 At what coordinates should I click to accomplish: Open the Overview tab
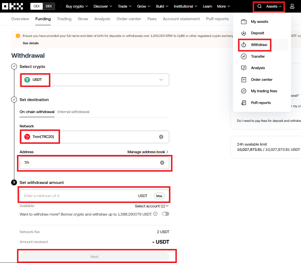point(20,19)
